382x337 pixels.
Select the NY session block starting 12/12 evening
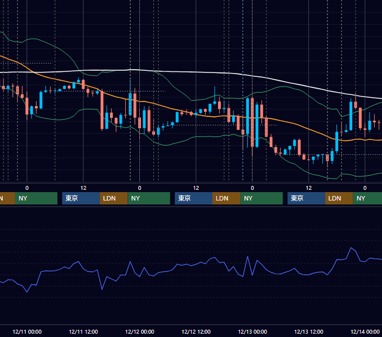click(x=262, y=198)
